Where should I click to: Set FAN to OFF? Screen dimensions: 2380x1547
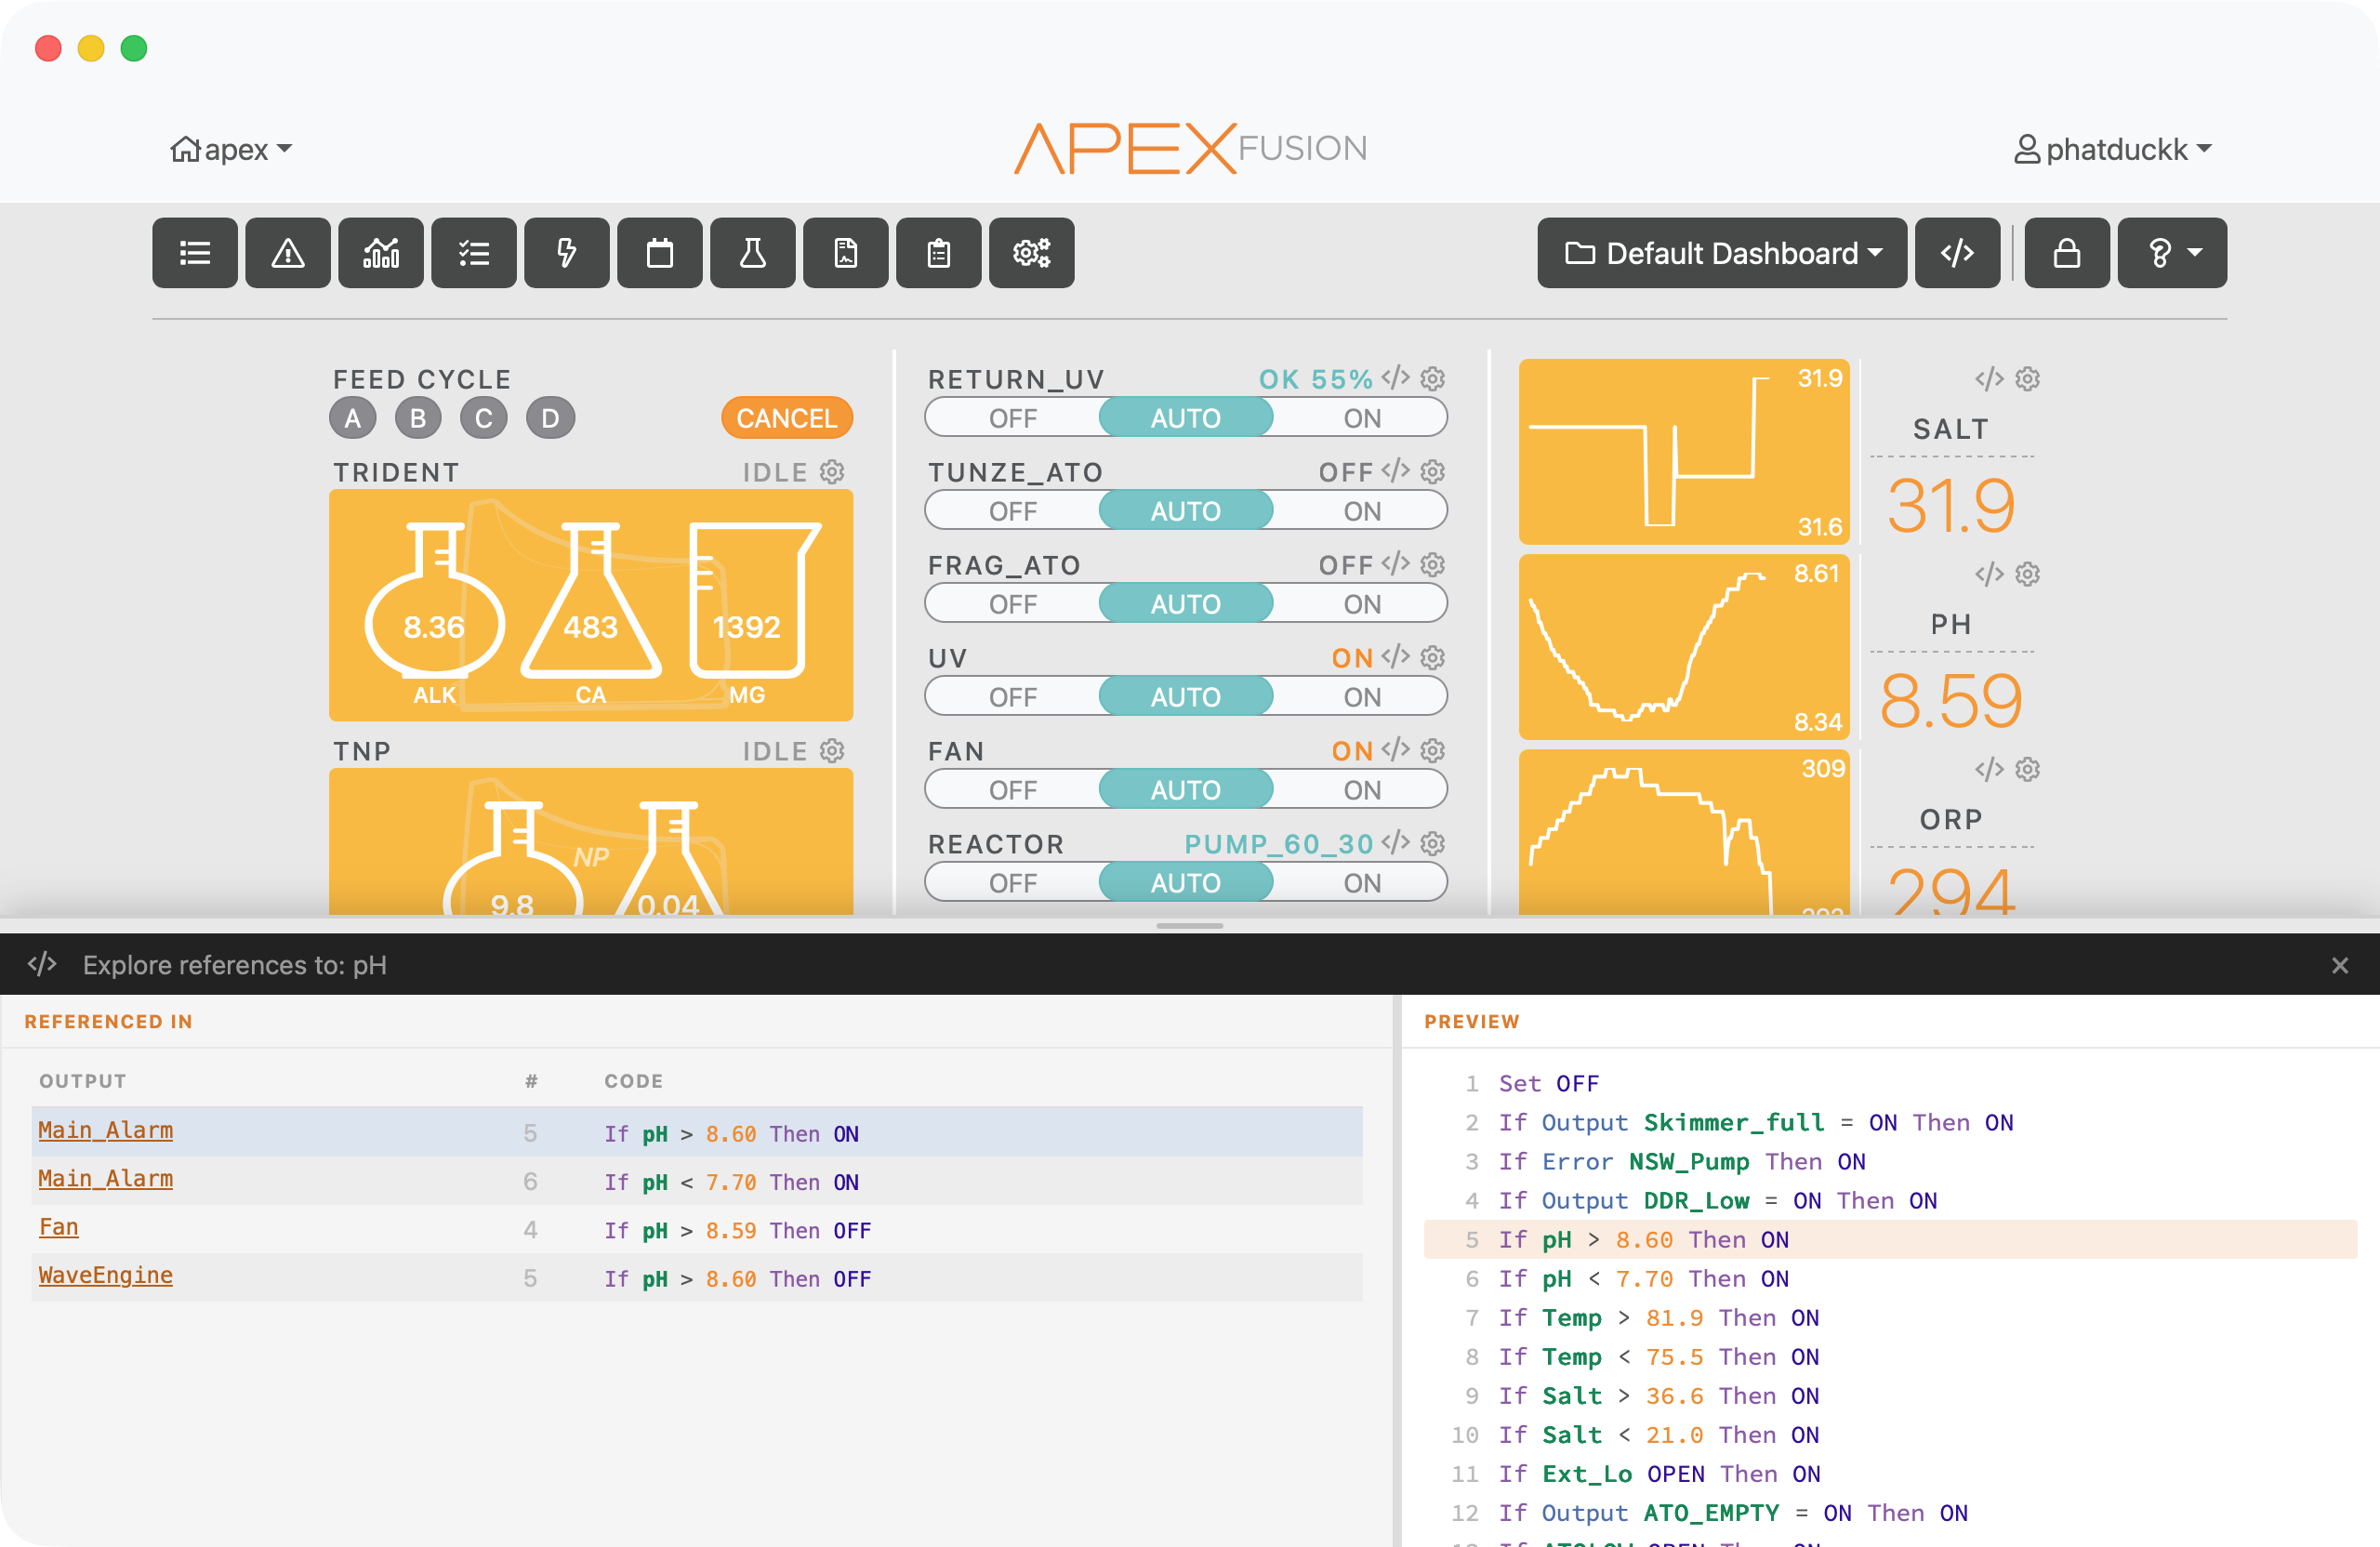[x=1012, y=790]
